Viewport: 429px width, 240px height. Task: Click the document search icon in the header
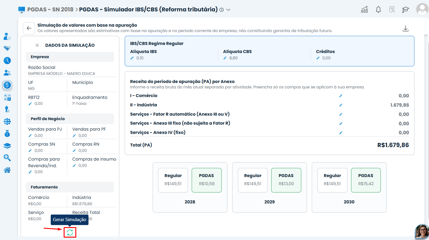(392, 10)
